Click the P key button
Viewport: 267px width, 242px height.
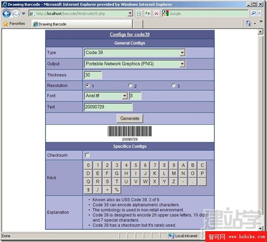pos(202,173)
